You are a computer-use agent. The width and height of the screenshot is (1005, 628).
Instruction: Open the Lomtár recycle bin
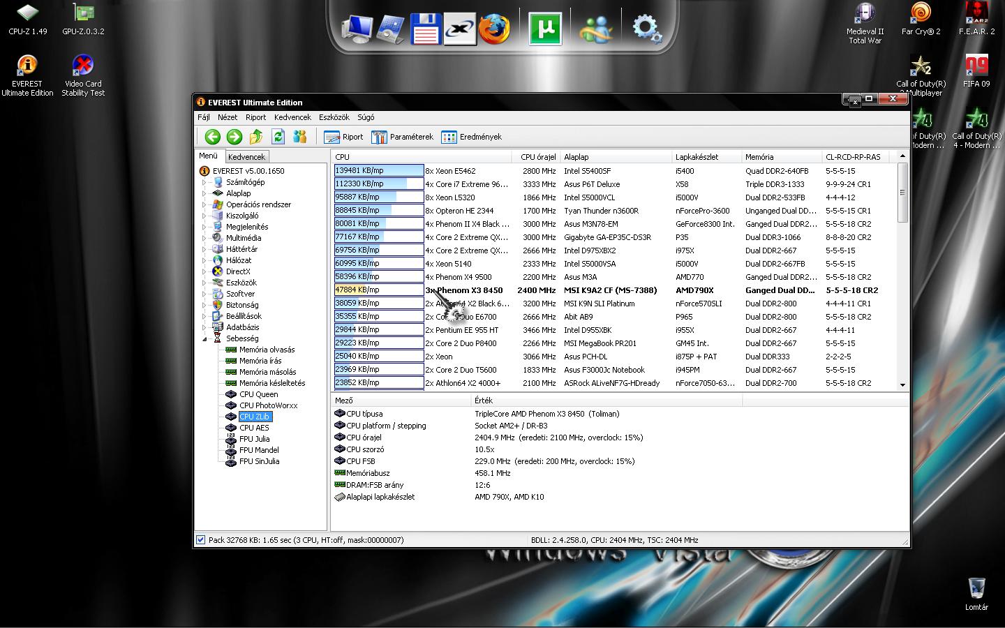pyautogui.click(x=976, y=595)
